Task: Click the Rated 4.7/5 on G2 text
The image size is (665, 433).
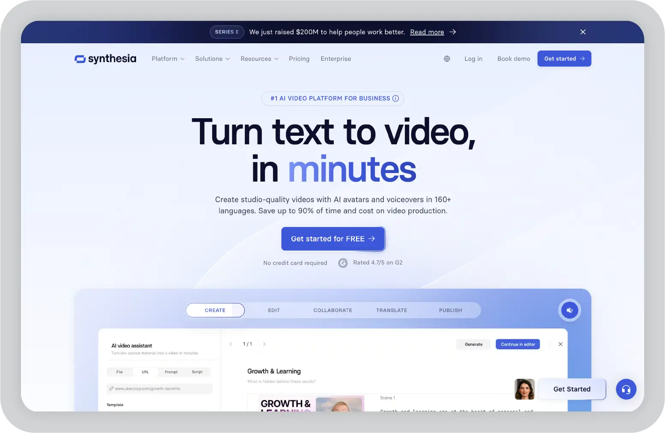Action: tap(378, 263)
